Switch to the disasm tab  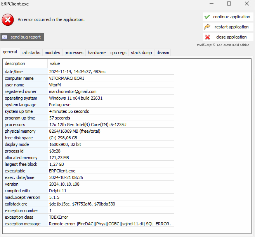coord(163,53)
